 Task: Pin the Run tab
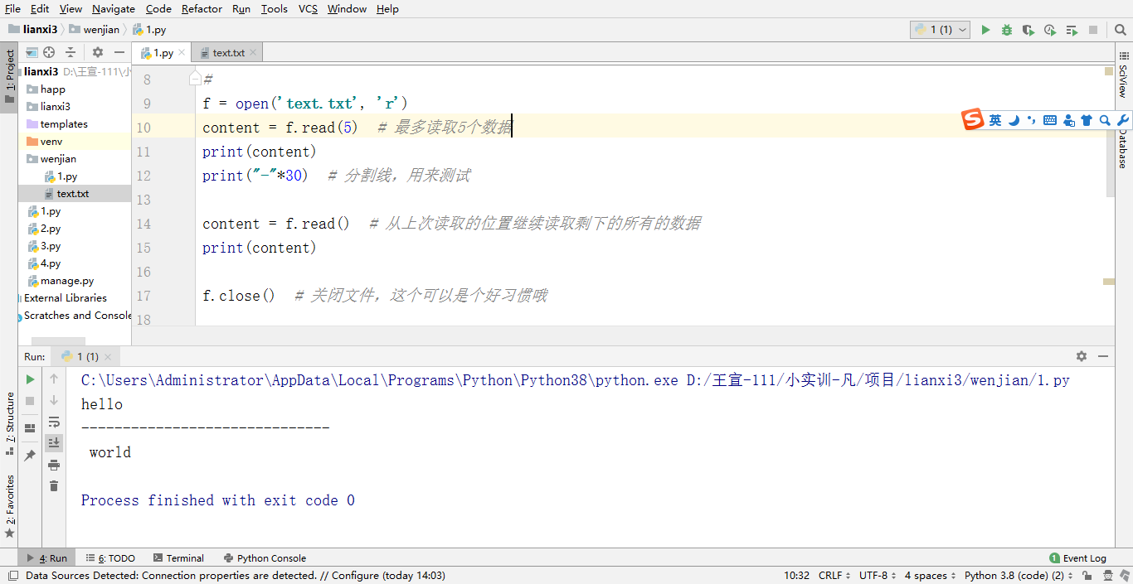30,456
